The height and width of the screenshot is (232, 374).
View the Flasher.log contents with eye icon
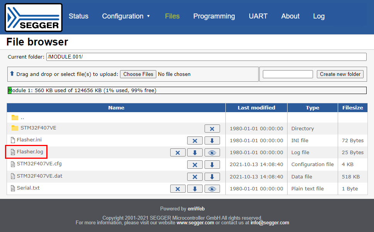pos(212,153)
